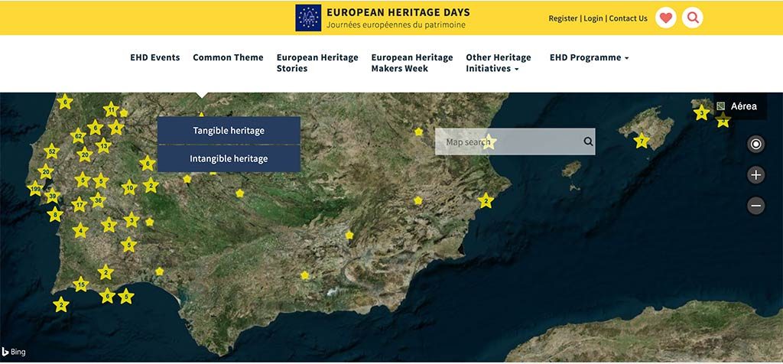
Task: Zoom in the map with plus button
Action: 755,175
